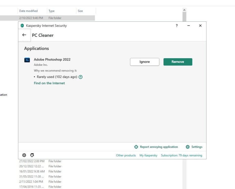Open the Rarely used help tooltip icon
The width and height of the screenshot is (235, 189).
click(81, 77)
